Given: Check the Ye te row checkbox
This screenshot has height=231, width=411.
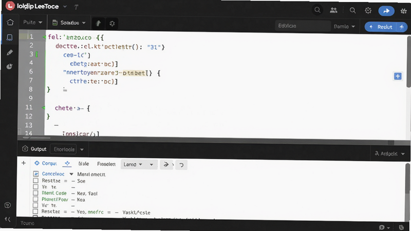Looking at the screenshot, I should [x=35, y=187].
